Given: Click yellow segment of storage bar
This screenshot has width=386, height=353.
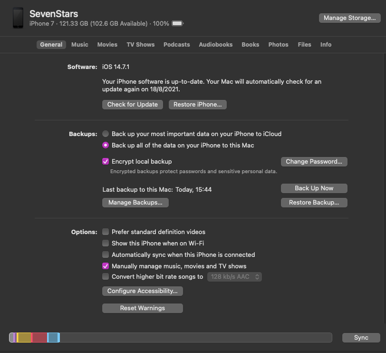Looking at the screenshot, I should pos(24,337).
